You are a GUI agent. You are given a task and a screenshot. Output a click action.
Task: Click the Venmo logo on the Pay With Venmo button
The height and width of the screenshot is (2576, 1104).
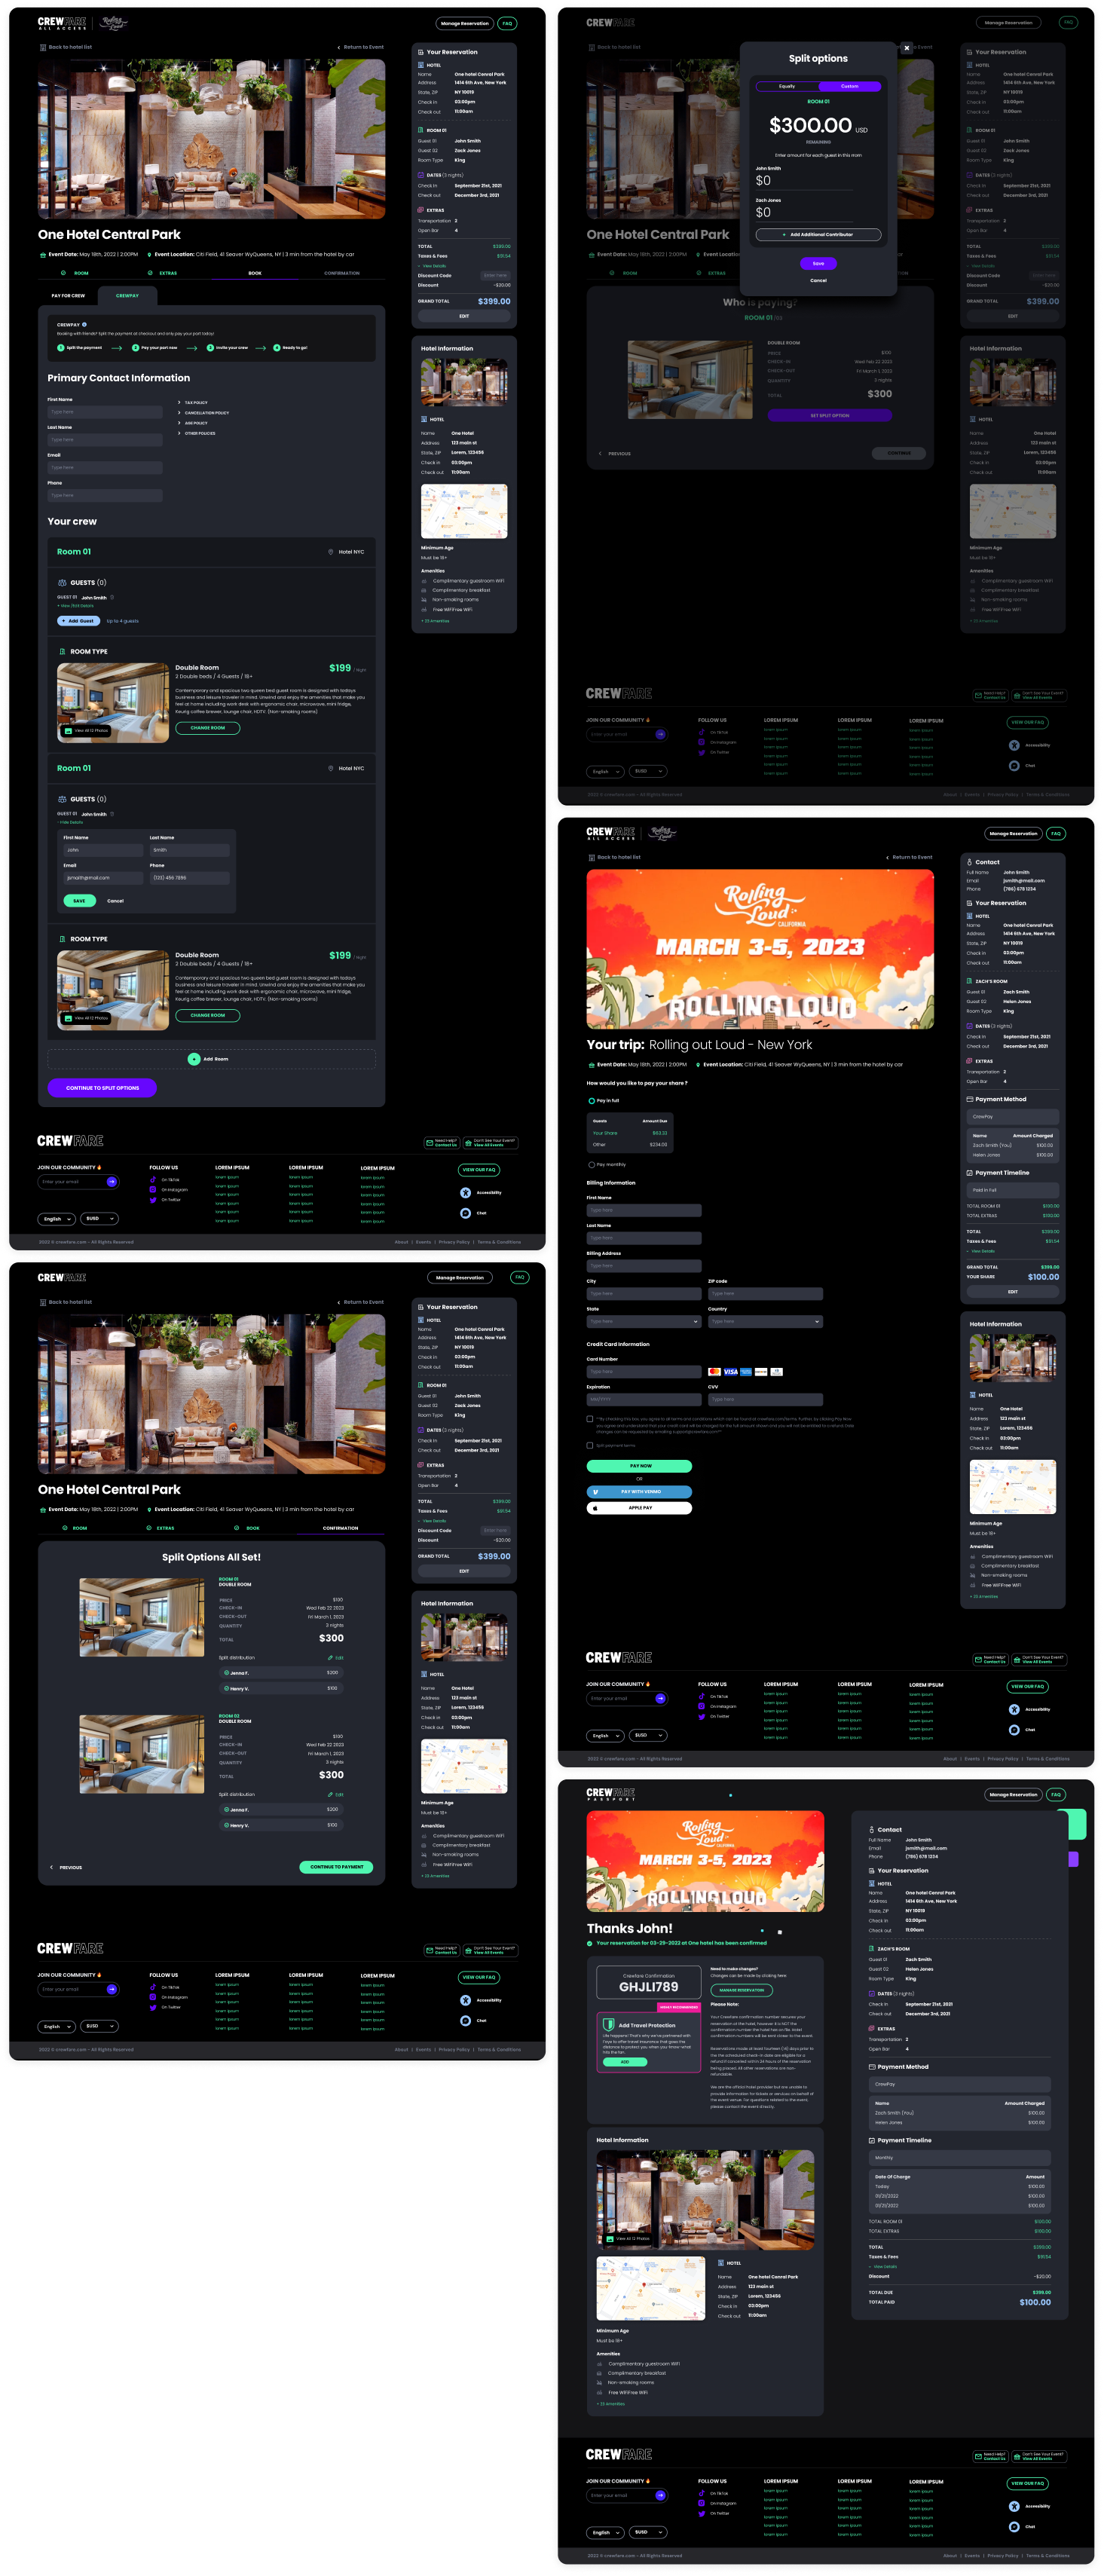click(x=595, y=1491)
